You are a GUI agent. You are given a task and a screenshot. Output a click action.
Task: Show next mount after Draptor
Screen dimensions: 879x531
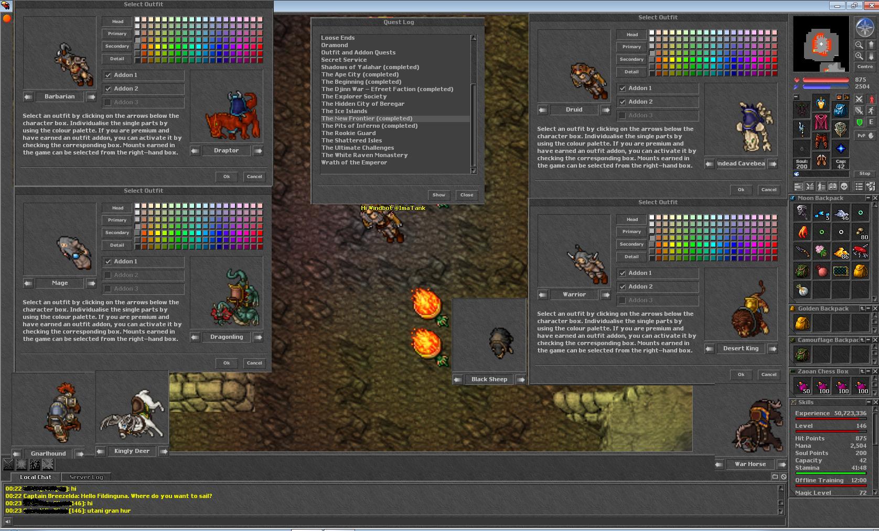[x=258, y=151]
